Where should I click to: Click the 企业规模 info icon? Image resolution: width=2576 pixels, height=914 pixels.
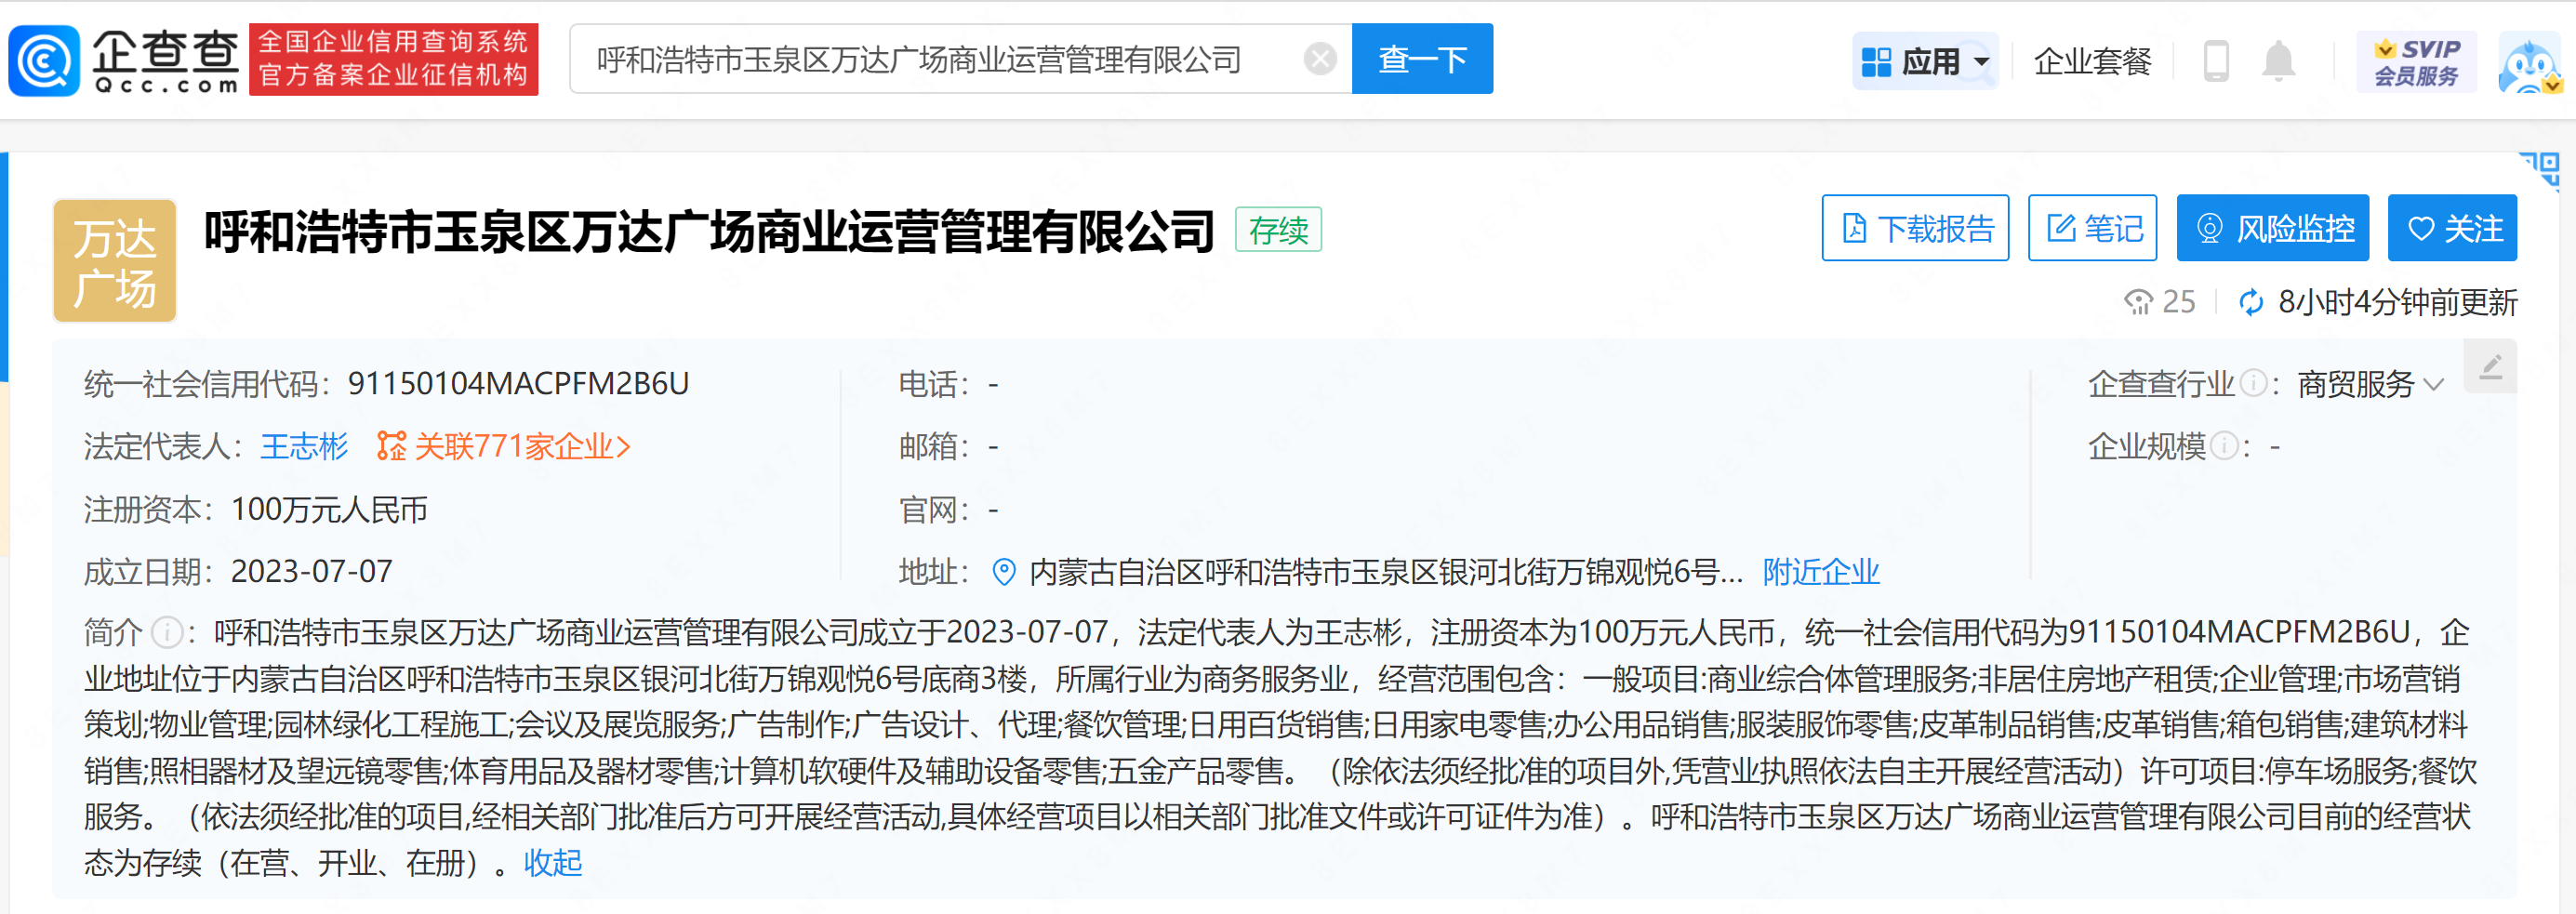[x=2224, y=446]
